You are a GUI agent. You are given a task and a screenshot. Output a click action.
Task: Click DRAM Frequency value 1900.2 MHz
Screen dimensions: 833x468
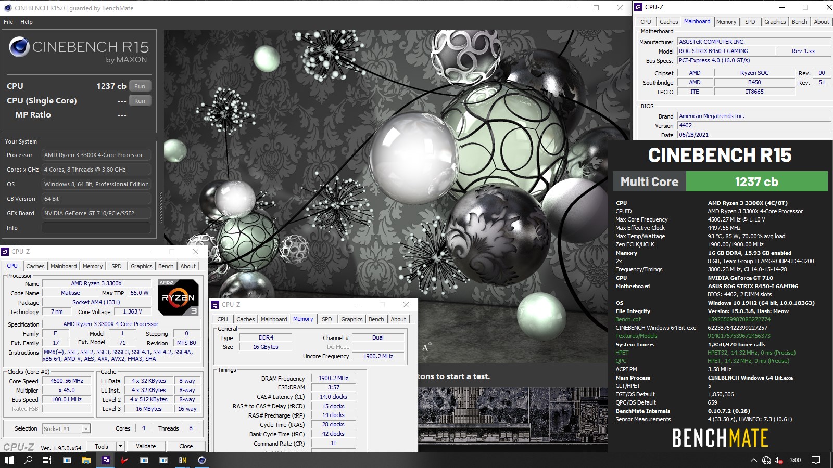[x=333, y=378]
